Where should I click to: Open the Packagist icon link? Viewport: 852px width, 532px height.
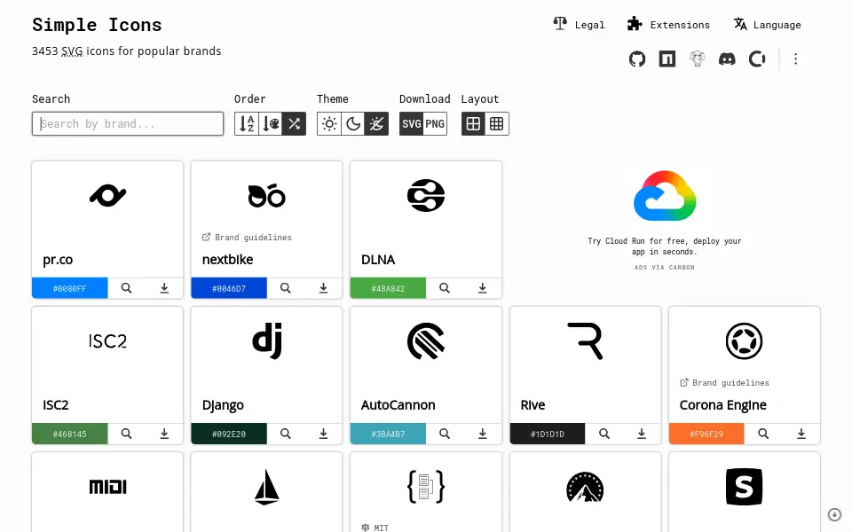point(698,59)
